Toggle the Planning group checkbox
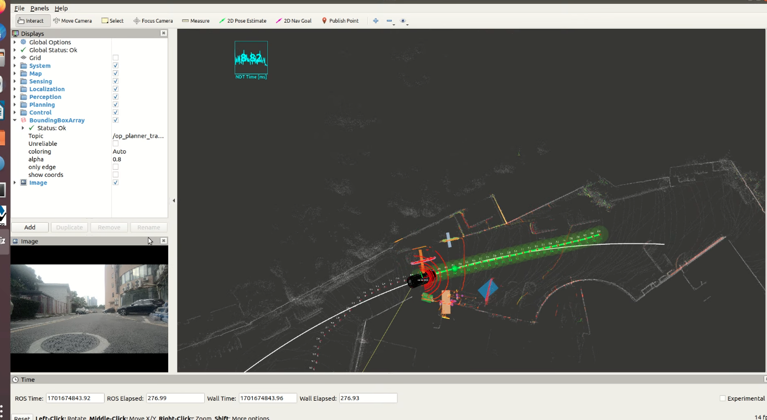This screenshot has height=420, width=767. tap(116, 104)
